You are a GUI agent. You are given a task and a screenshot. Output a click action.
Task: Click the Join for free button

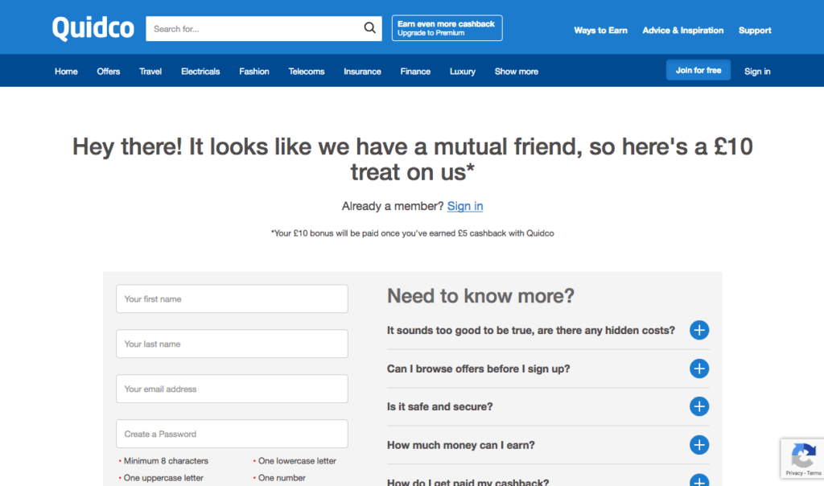(x=698, y=70)
